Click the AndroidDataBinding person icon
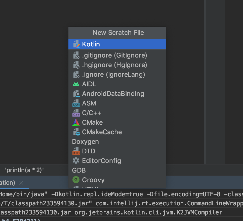This screenshot has height=221, width=243. pos(76,94)
